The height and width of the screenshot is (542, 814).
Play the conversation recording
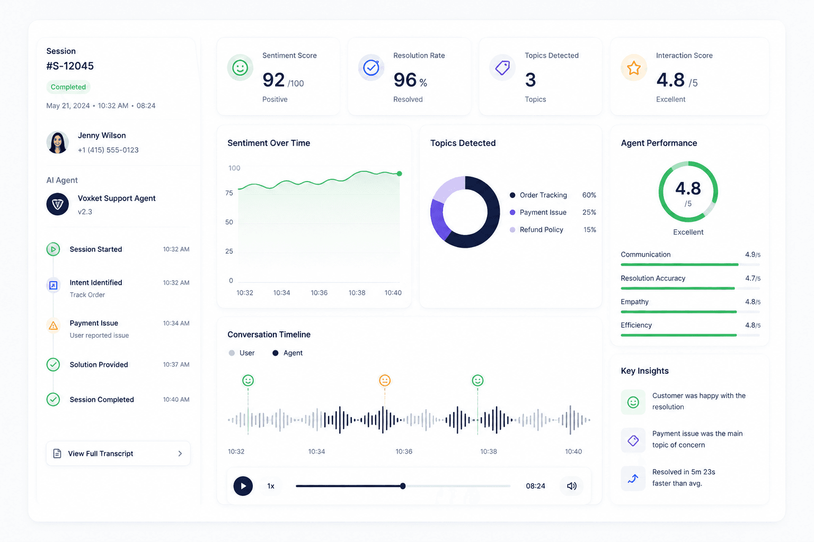(x=243, y=486)
